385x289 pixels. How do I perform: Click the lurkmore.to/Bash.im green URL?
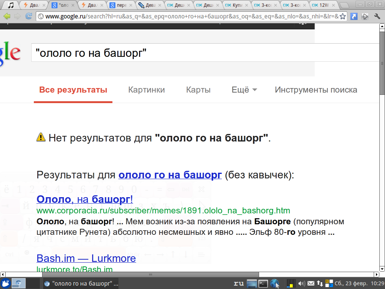[x=75, y=269]
